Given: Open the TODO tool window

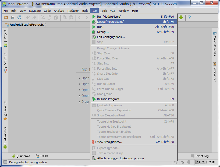Looking at the screenshot, I should click(42, 156).
